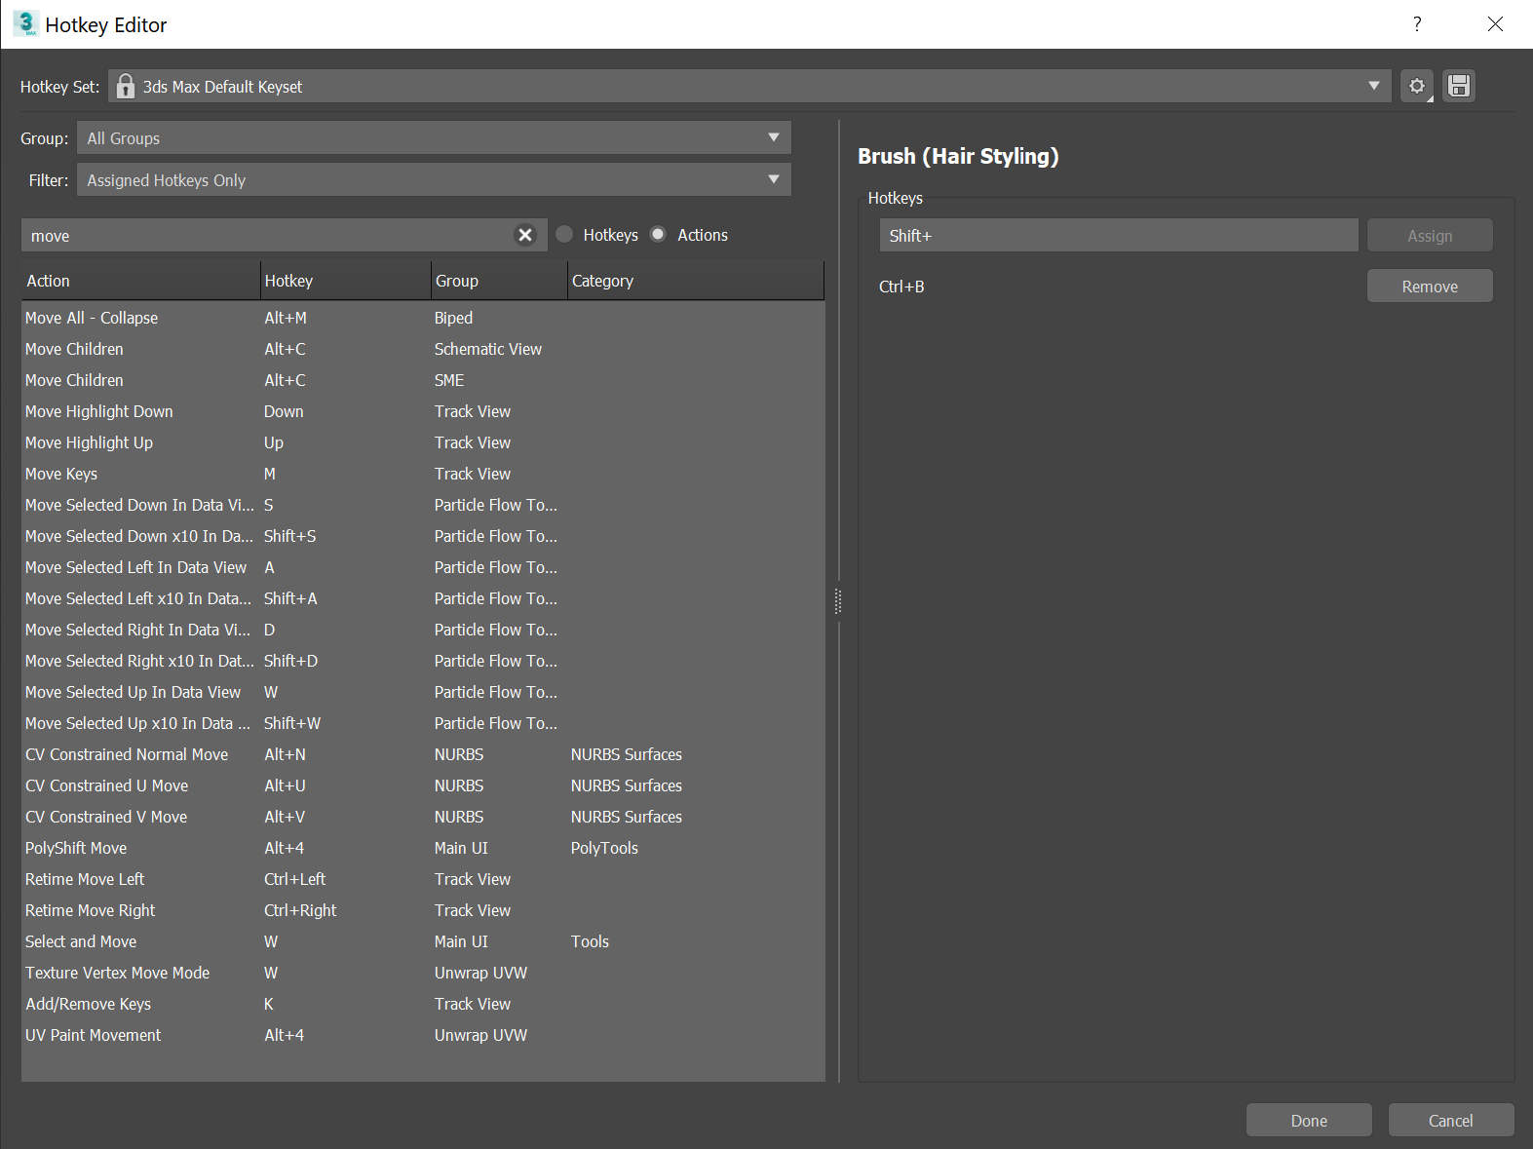This screenshot has height=1149, width=1533.
Task: Click the Alt+N hotkey cell
Action: coord(285,754)
